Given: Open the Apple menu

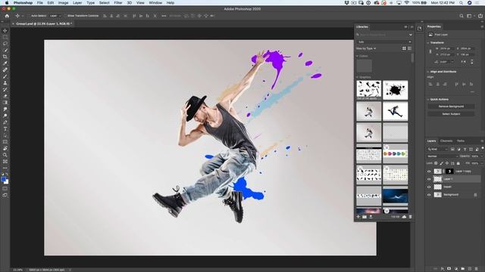Looking at the screenshot, I should (x=7, y=2).
